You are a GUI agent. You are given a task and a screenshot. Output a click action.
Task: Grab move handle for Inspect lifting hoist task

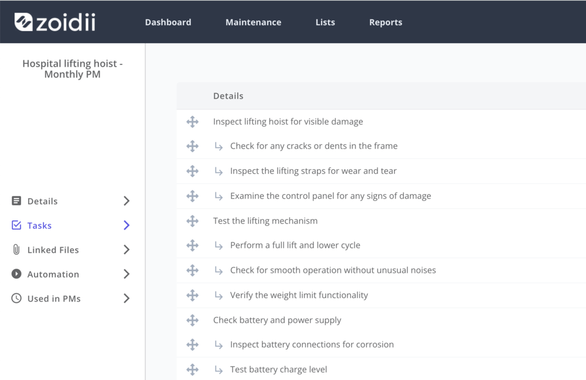click(192, 122)
